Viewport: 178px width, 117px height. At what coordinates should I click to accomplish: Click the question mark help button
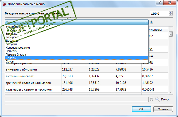[x=160, y=3]
